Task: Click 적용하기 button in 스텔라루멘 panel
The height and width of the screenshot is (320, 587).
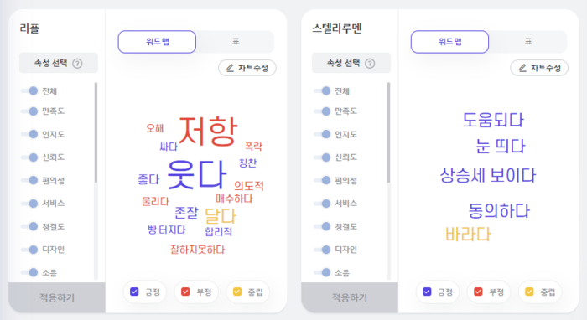Action: coord(350,297)
